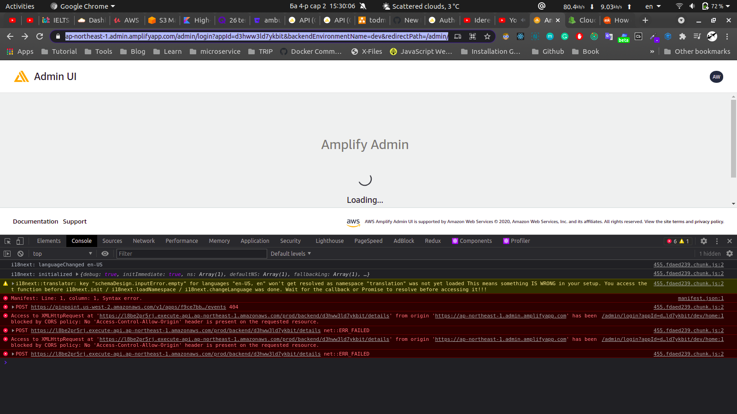The height and width of the screenshot is (414, 737).
Task: Click the React DevTools extension icon
Action: point(521,36)
